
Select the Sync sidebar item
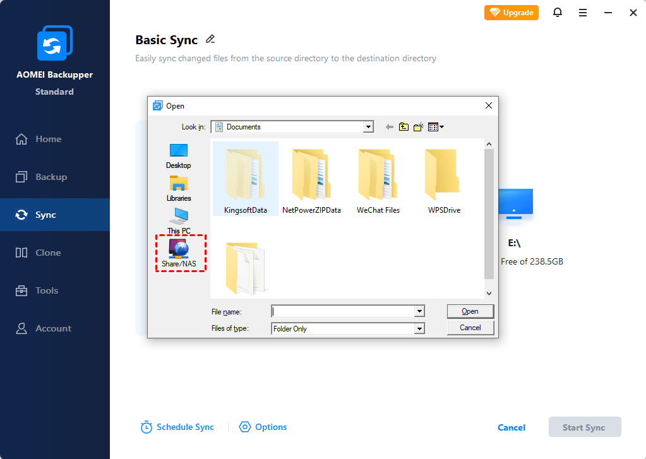pos(55,215)
